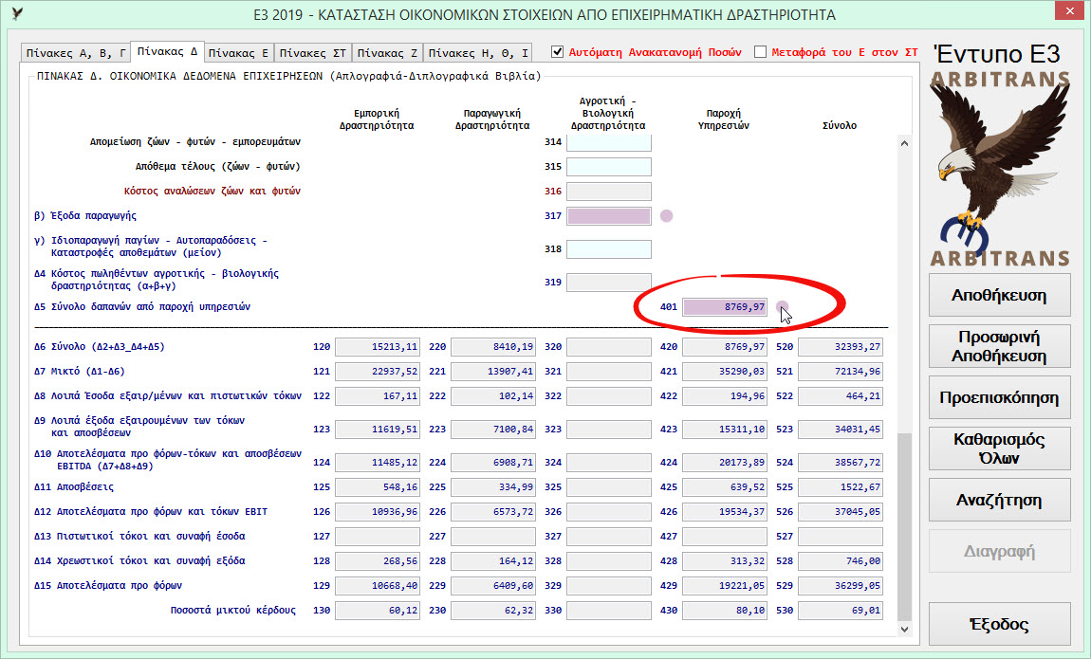Select field 317 Έξοδα παραγωγής
1091x659 pixels.
(x=609, y=216)
